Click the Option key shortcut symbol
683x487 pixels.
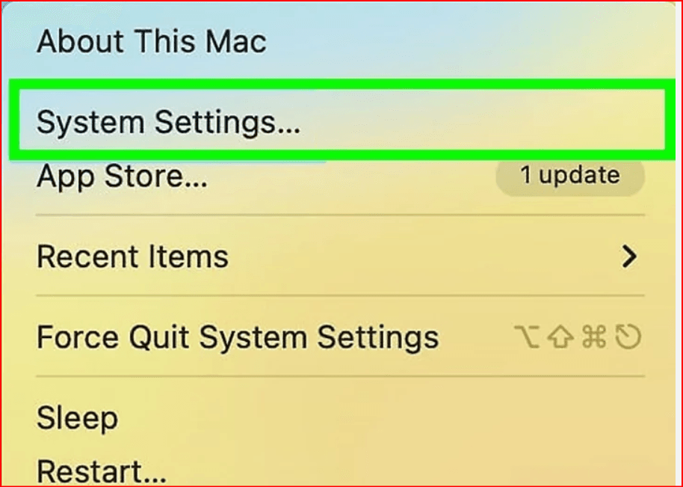coord(528,338)
